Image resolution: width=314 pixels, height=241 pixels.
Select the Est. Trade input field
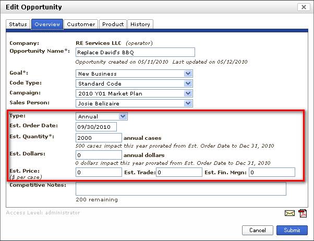point(179,172)
